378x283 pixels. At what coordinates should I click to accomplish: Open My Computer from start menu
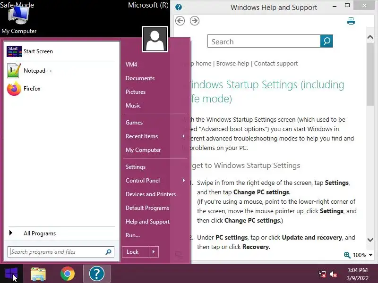pos(143,150)
